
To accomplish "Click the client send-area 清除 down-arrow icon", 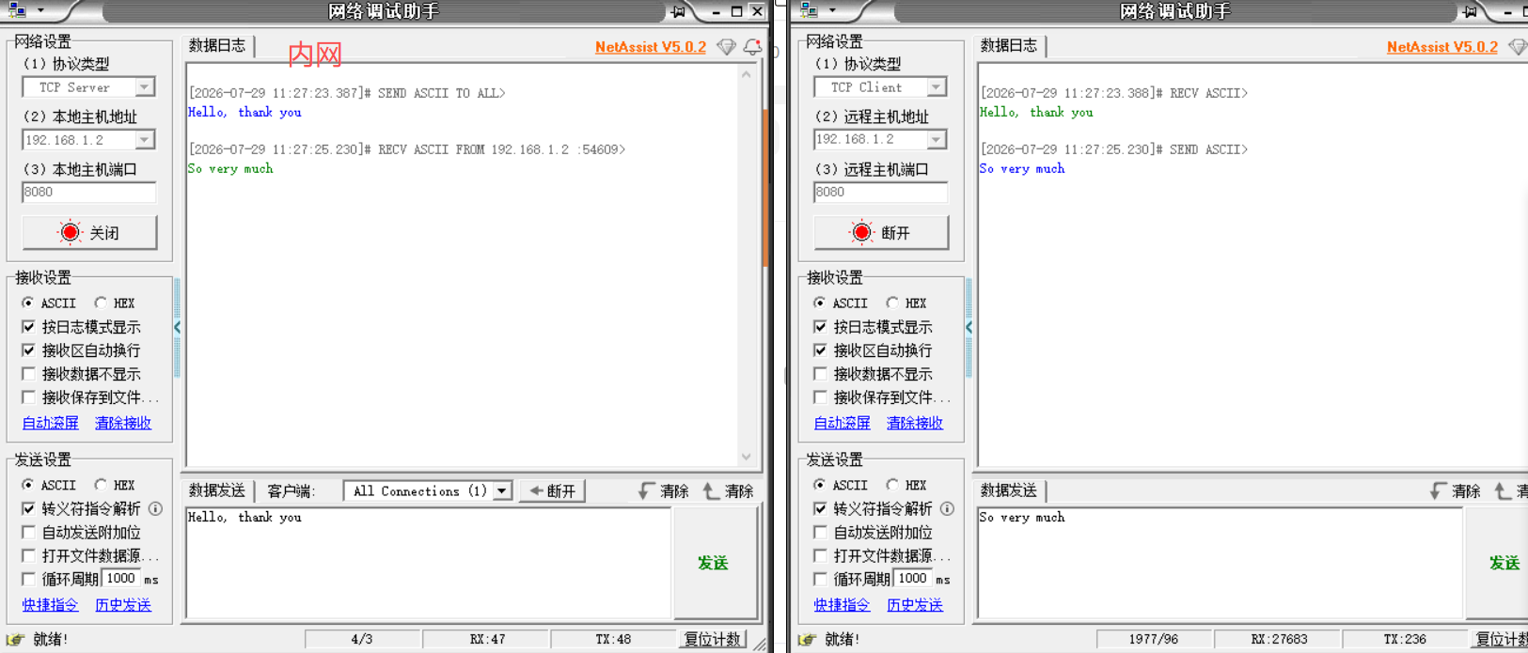I will [x=1438, y=490].
